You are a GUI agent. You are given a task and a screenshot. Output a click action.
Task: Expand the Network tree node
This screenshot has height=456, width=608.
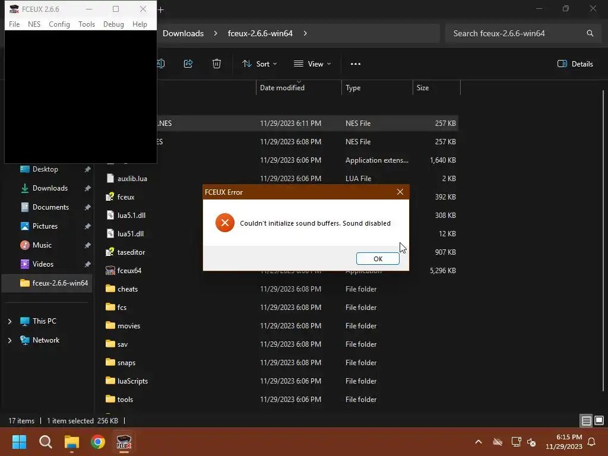[9, 340]
